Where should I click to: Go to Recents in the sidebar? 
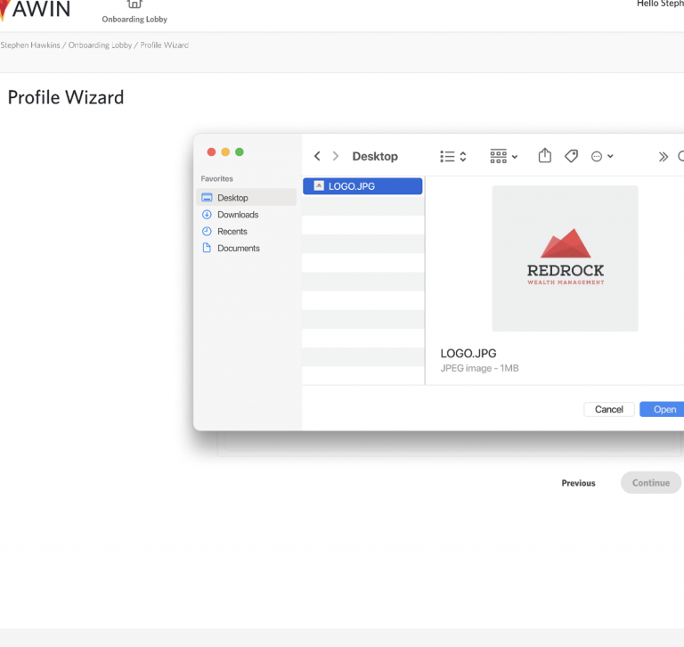point(232,232)
